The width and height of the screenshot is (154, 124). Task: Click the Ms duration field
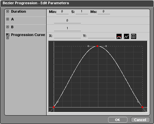pos(104,12)
